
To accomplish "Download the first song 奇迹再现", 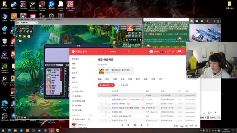I will coord(109,95).
